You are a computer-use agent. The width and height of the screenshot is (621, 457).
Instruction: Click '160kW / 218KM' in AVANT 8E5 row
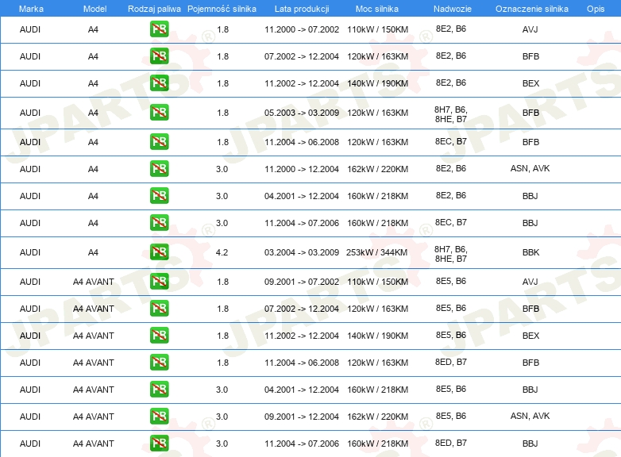[x=377, y=390]
